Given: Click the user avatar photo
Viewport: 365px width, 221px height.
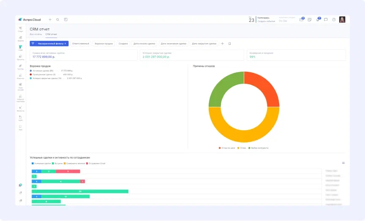Looking at the screenshot, I should (x=342, y=19).
